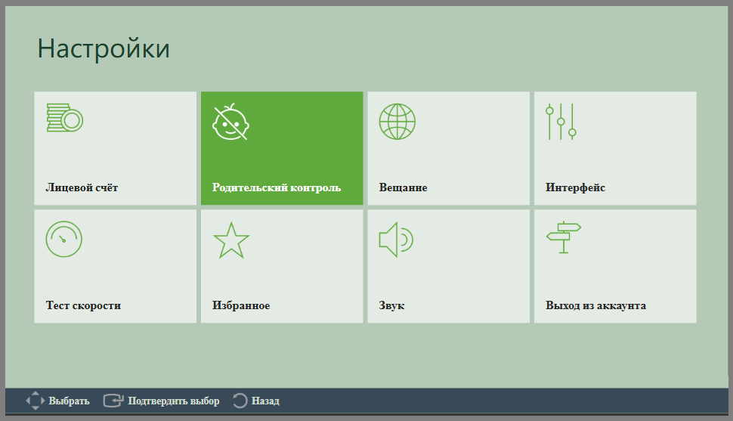The image size is (733, 421).
Task: Select the star icon for Избранное
Action: pos(231,240)
